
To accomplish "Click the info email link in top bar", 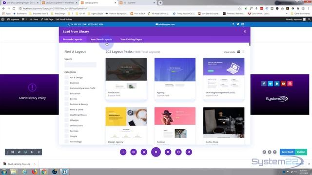I will pos(165,24).
